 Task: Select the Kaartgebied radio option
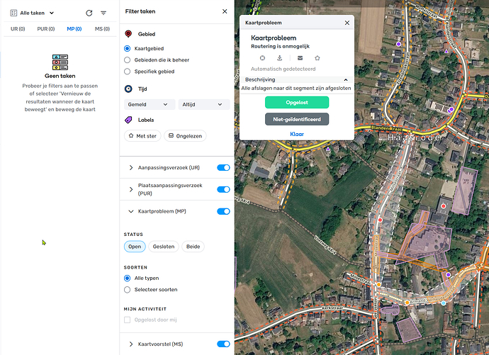(x=128, y=48)
